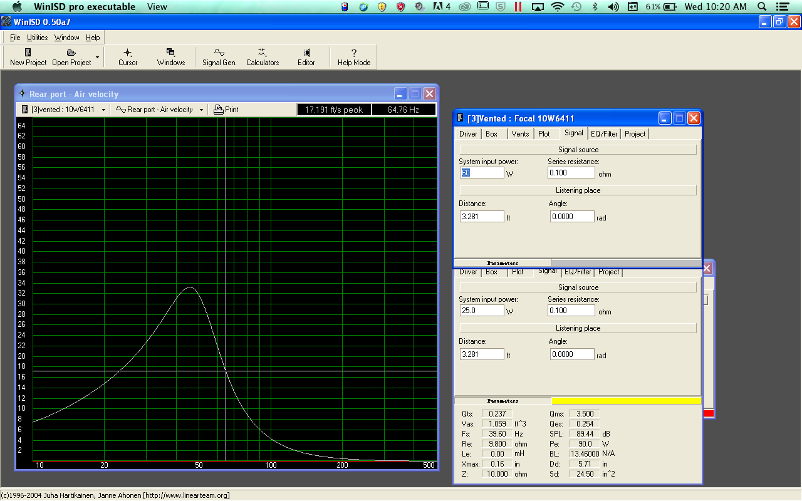The image size is (802, 501).
Task: Open the File menu
Action: click(x=15, y=38)
